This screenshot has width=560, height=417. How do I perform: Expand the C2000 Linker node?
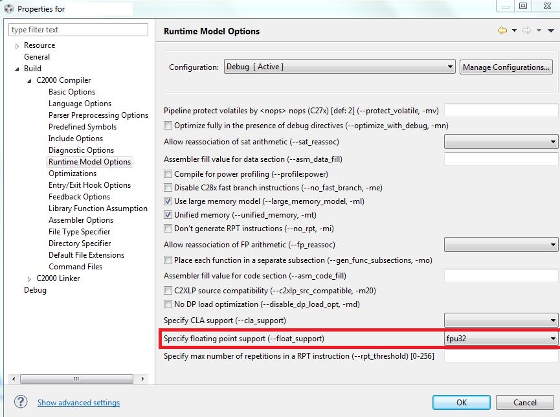(x=28, y=278)
